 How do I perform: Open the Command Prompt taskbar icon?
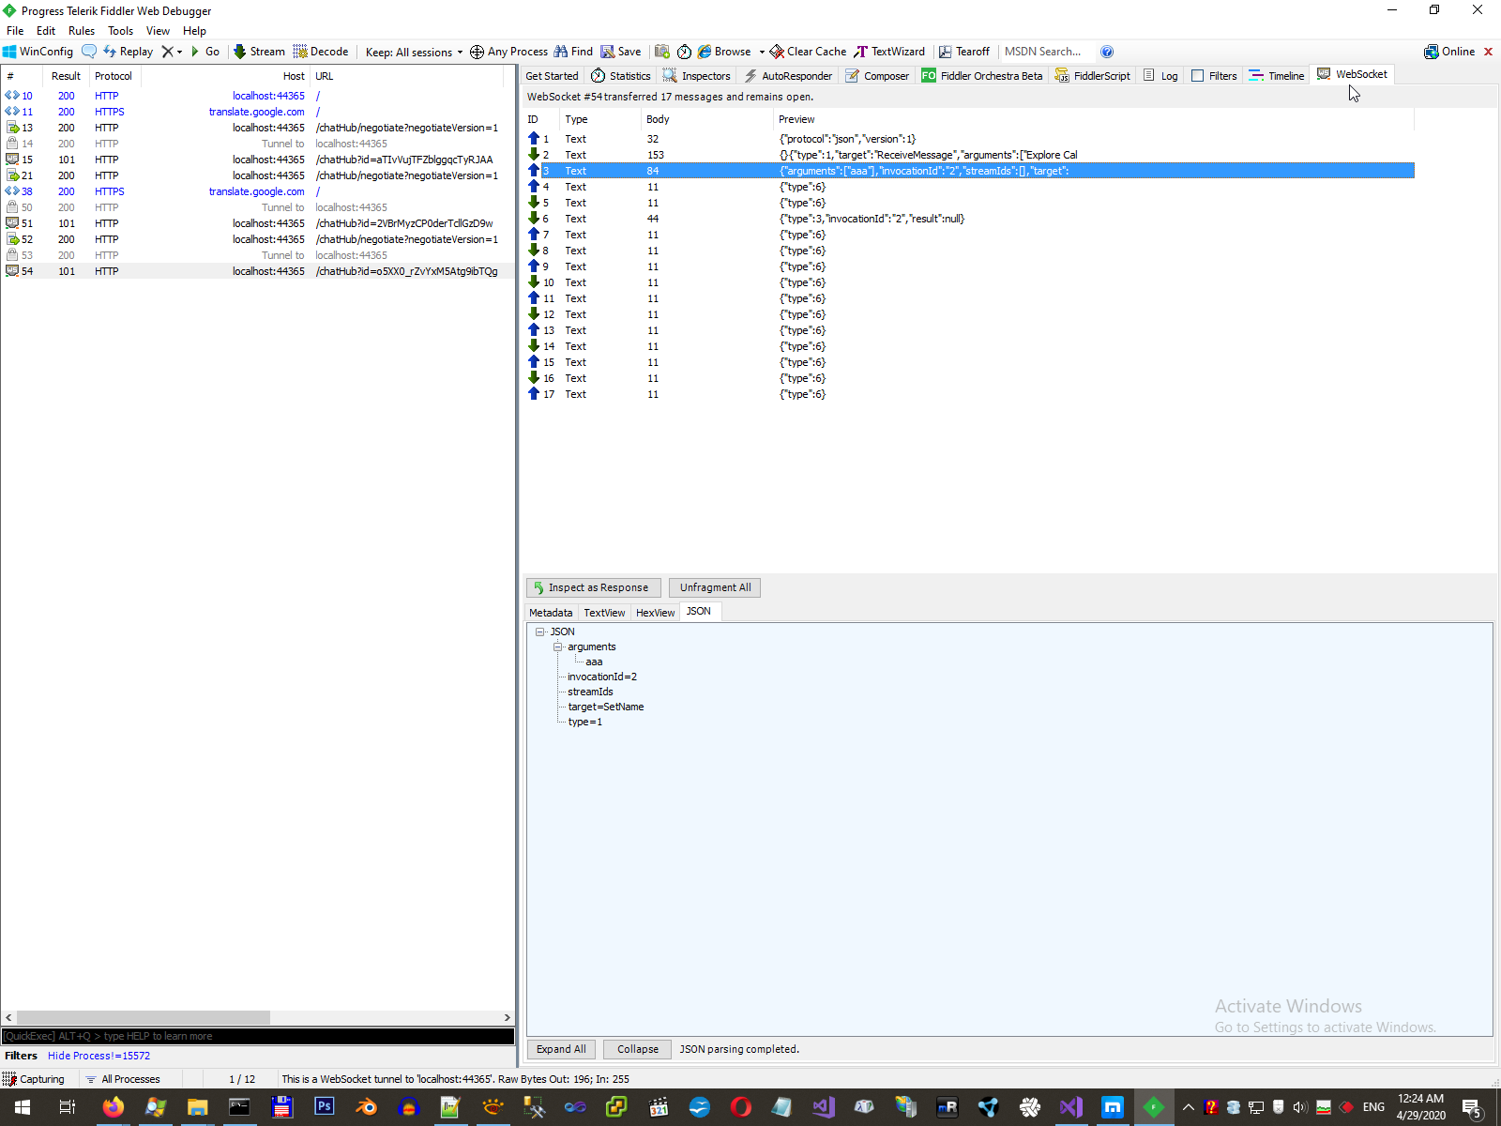(x=239, y=1107)
